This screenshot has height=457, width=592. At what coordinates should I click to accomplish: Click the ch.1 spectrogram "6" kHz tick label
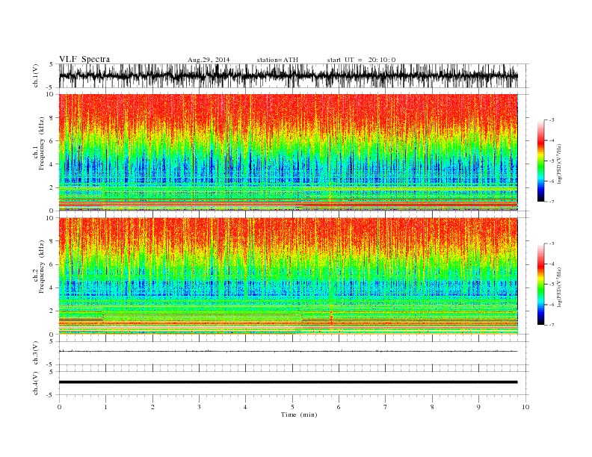click(52, 141)
